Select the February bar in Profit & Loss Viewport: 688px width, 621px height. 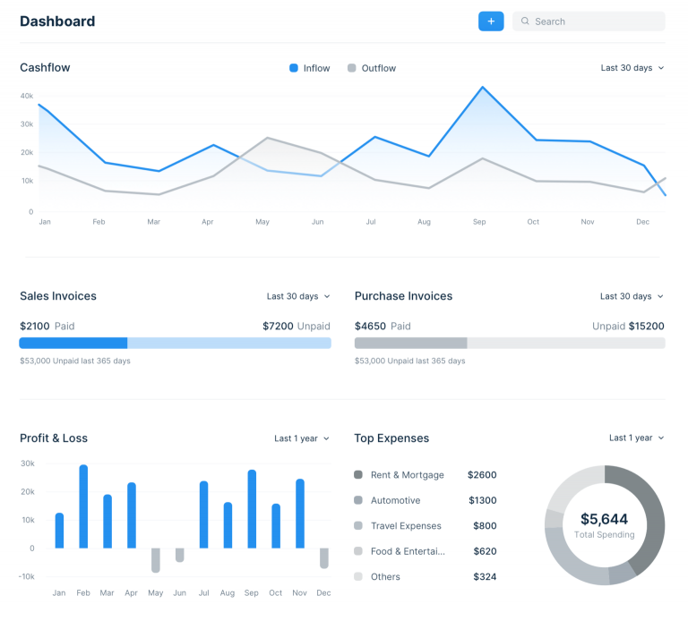click(83, 506)
